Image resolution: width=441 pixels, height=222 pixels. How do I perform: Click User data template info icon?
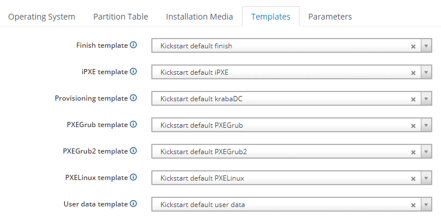coord(133,204)
